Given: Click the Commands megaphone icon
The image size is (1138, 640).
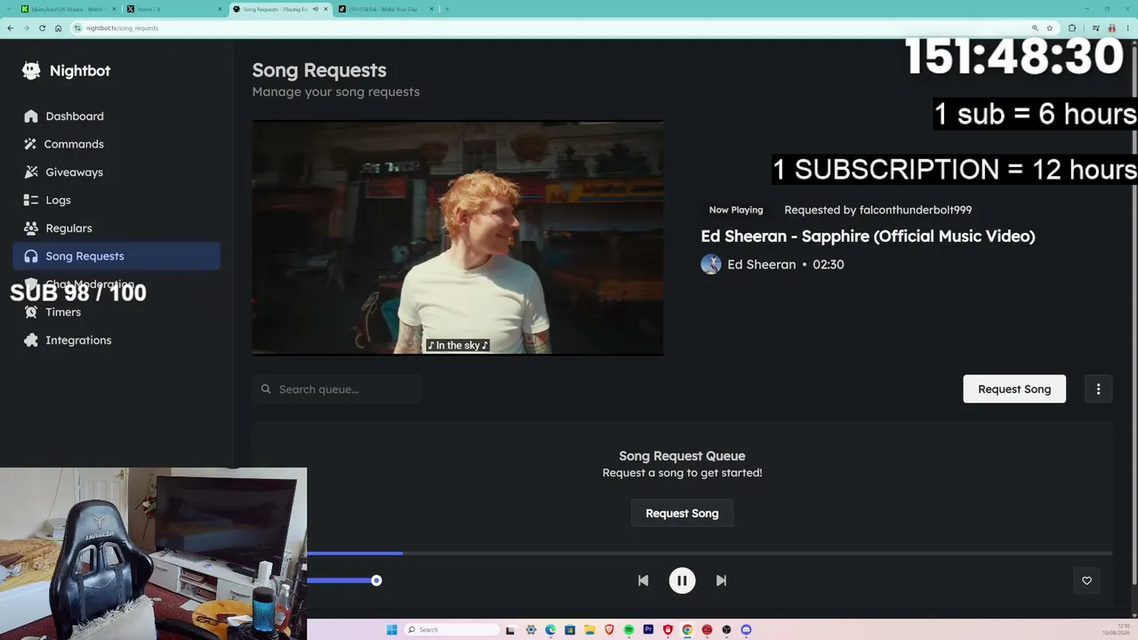Looking at the screenshot, I should 31,144.
